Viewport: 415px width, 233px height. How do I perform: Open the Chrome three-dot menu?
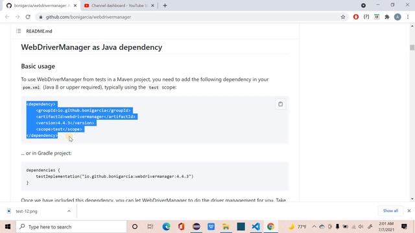408,17
